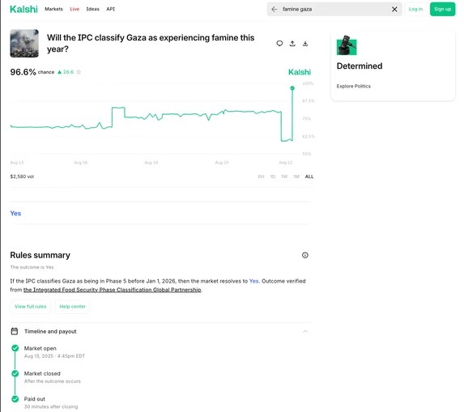Click the Determined heading
Screen dimensions: 464x412
(360, 66)
